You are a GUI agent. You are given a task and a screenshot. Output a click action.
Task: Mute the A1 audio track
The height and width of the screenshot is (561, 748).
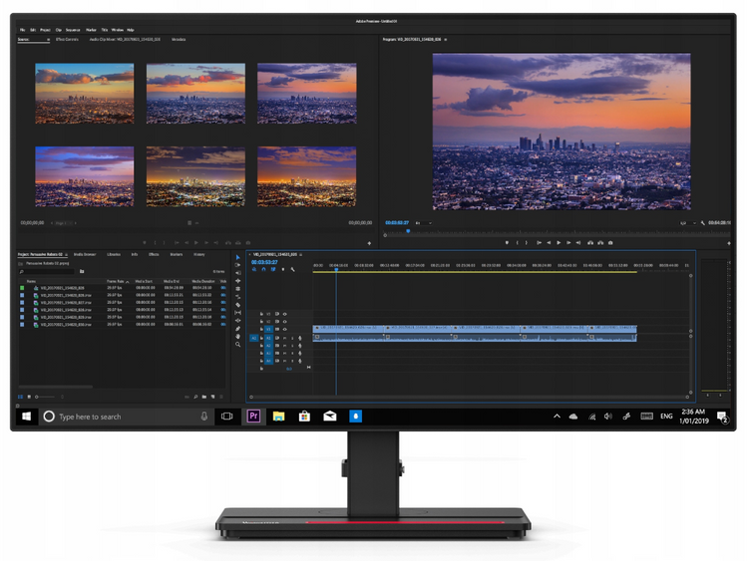pyautogui.click(x=283, y=338)
